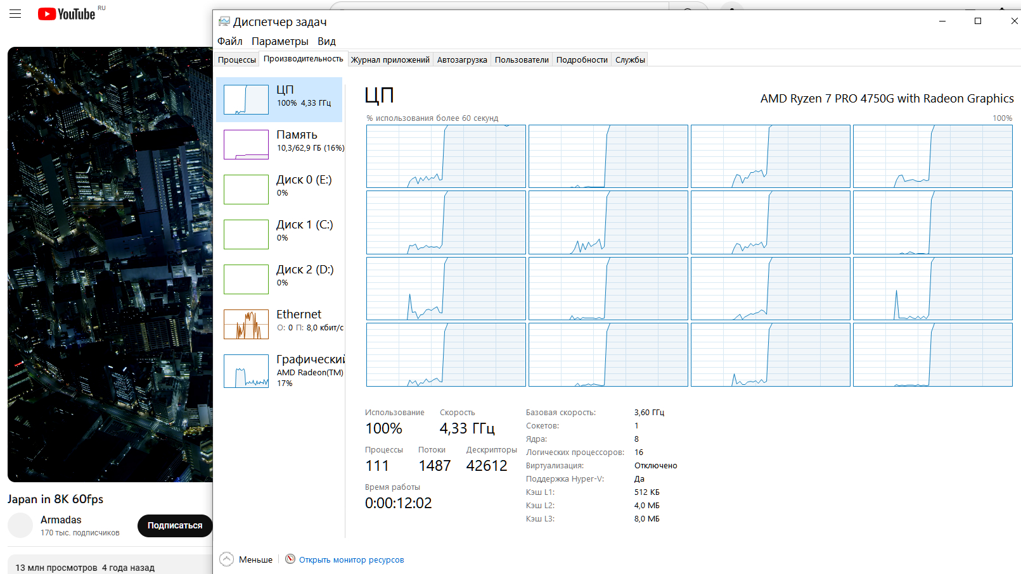This screenshot has height=574, width=1021.
Task: Open the Открыть монитор ресурсов link
Action: coord(352,559)
